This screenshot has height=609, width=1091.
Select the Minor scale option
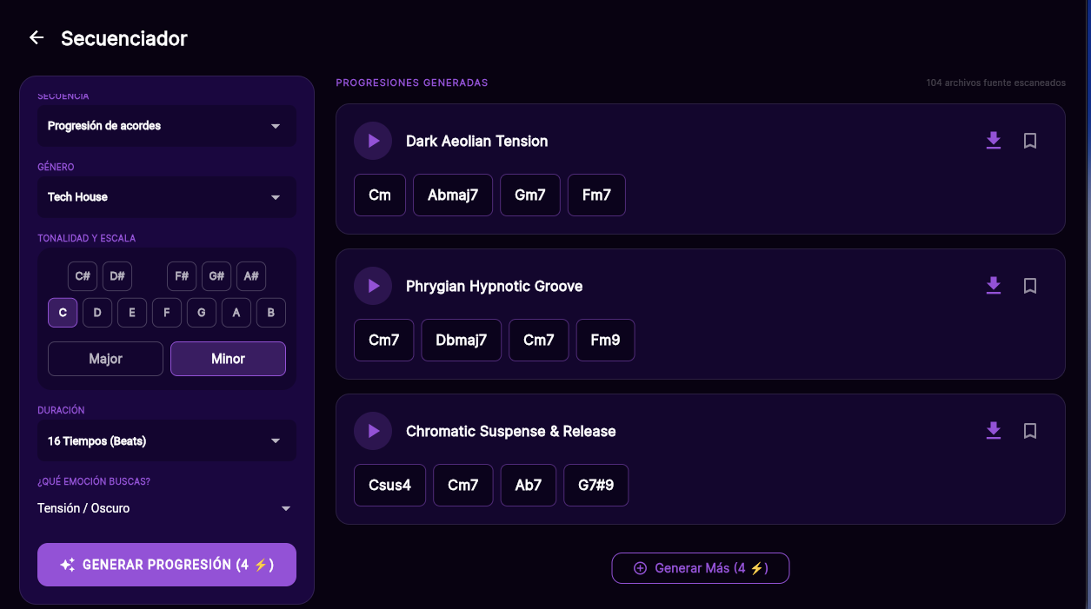[x=228, y=359]
